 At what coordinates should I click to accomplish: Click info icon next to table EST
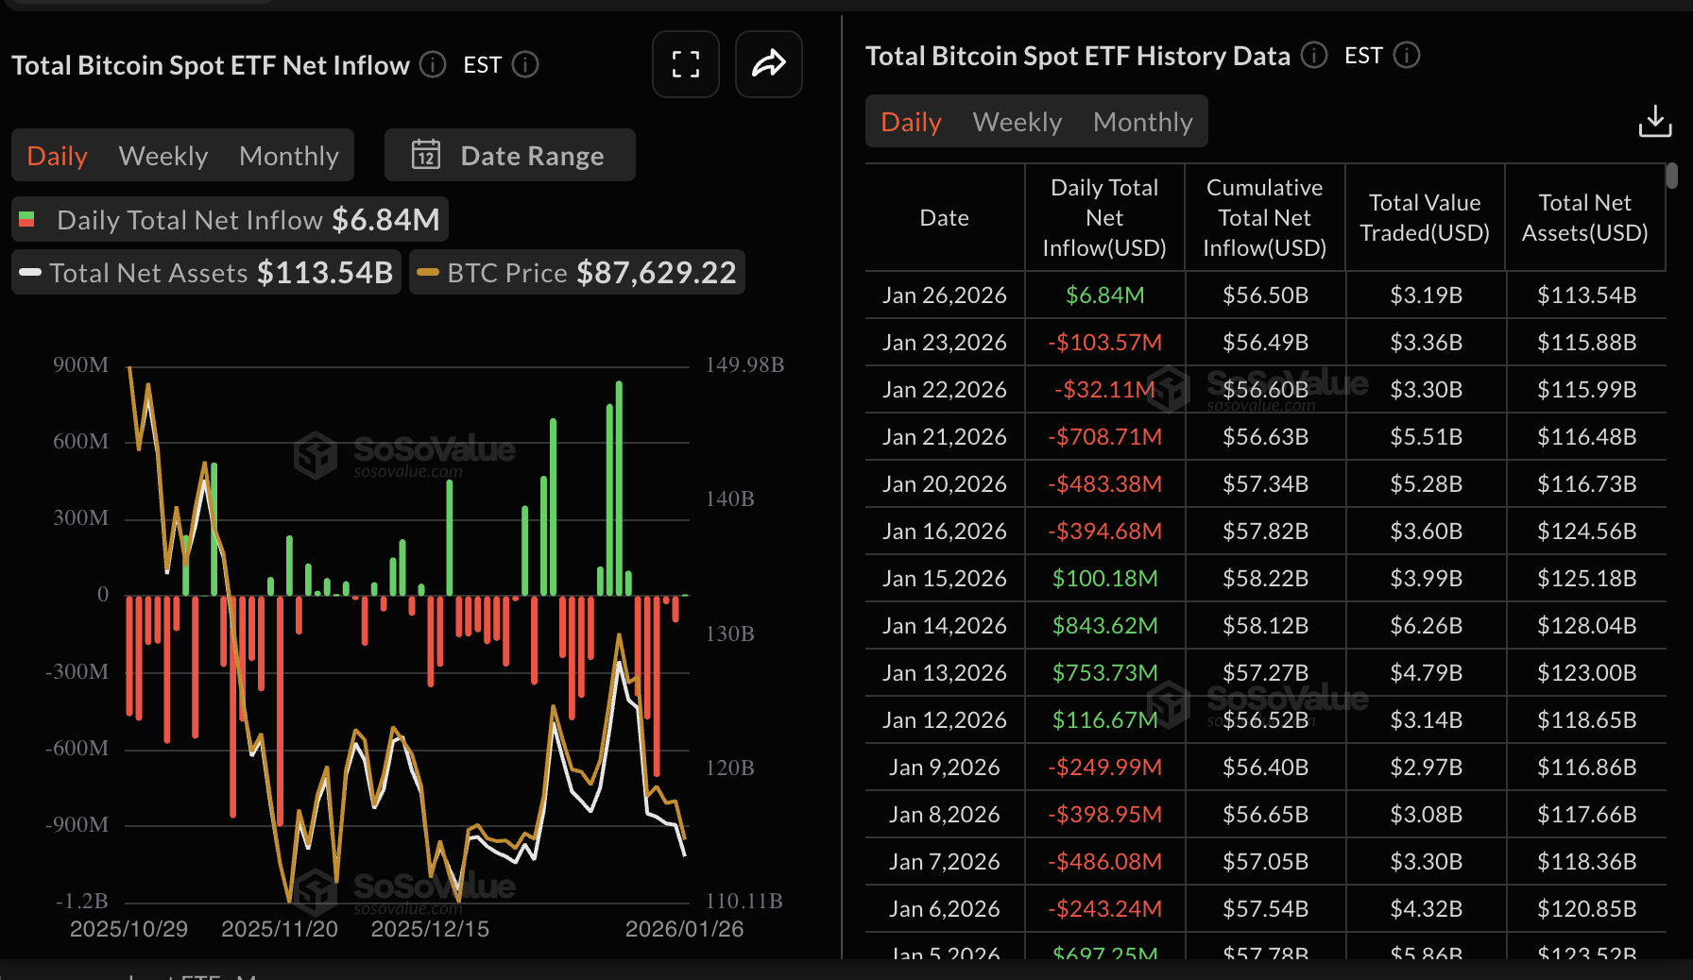(1407, 56)
